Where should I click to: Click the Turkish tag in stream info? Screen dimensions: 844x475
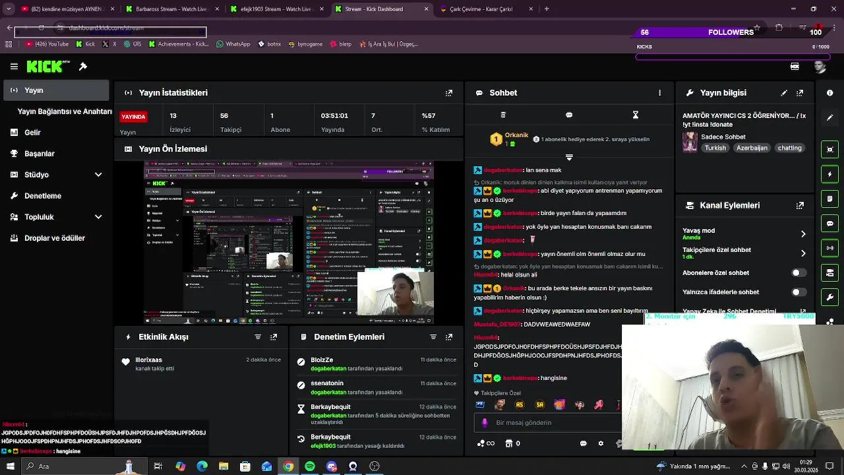point(715,148)
